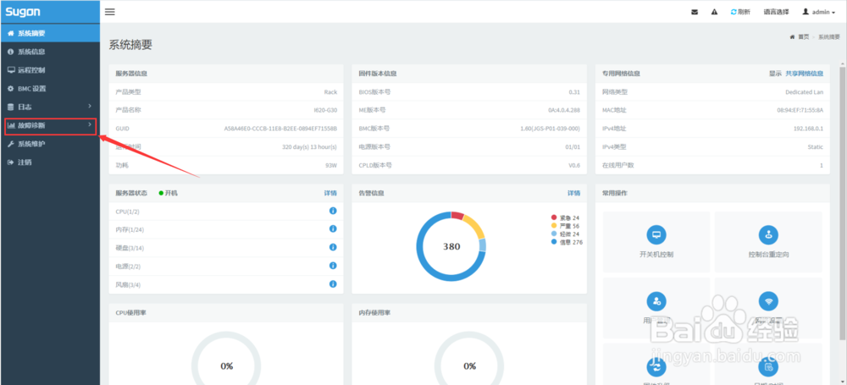The height and width of the screenshot is (385, 847).
Task: Open 远程控制 in the sidebar
Action: click(50, 70)
